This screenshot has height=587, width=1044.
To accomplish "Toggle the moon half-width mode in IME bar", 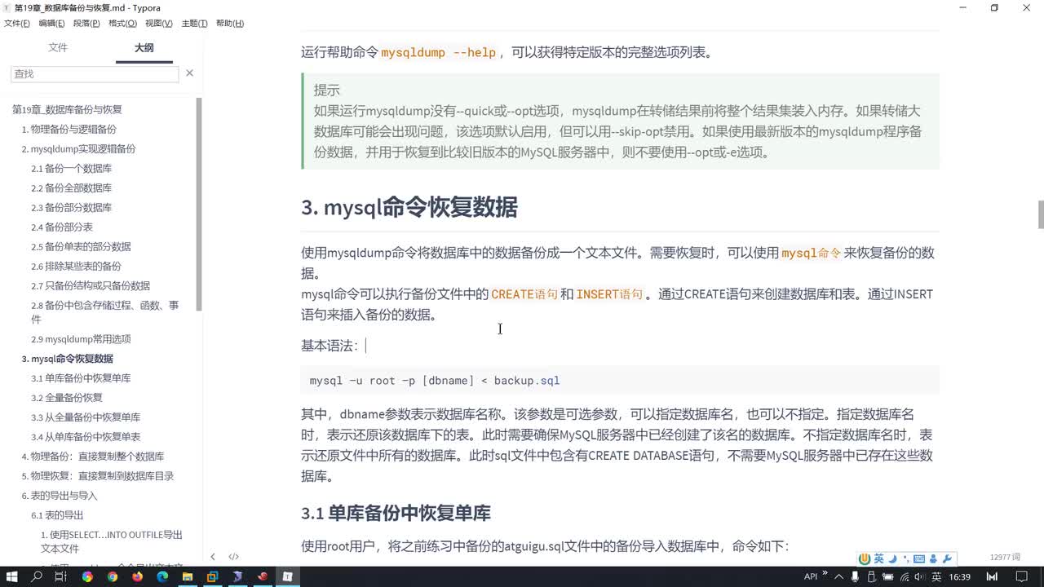I will [x=892, y=558].
